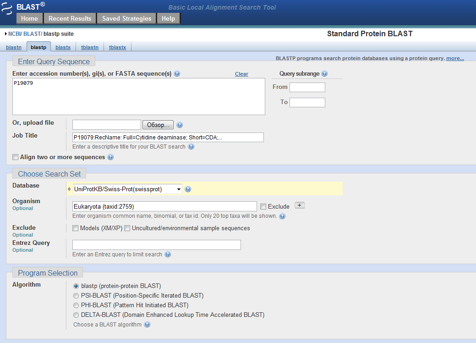Click the Обзор browse button
Screen dimensions: 476x343
pyautogui.click(x=158, y=125)
